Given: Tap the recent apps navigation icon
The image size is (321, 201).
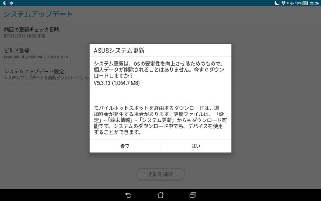Looking at the screenshot, I should click(192, 195).
